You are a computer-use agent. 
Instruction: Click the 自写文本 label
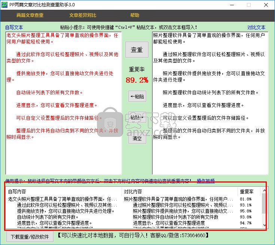pyautogui.click(x=14, y=27)
